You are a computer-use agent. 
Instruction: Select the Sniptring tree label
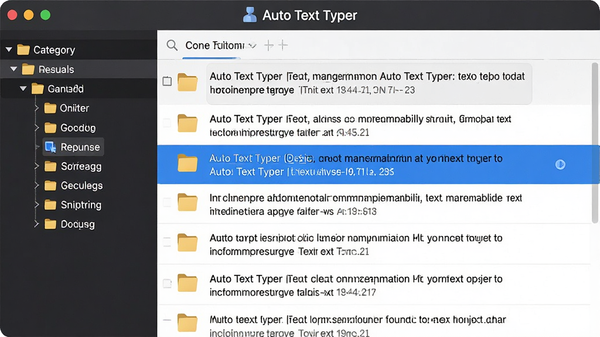[x=81, y=205]
